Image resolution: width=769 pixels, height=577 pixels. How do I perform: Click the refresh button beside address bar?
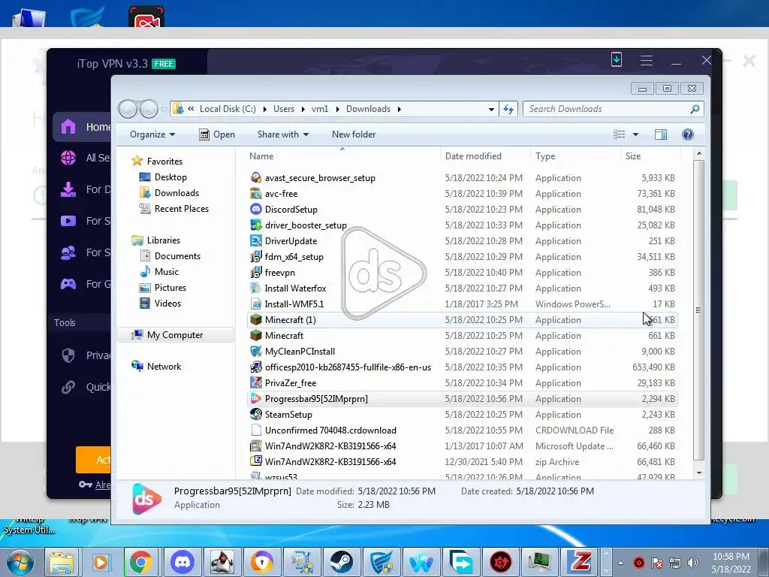[x=508, y=109]
